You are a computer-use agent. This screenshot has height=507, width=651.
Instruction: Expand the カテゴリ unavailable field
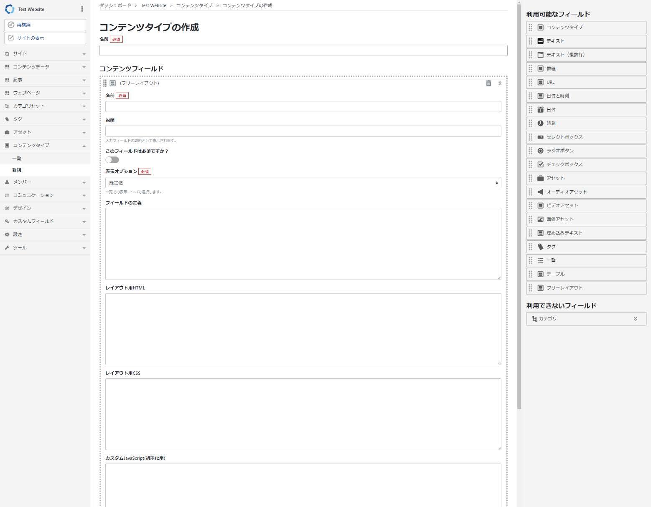click(x=635, y=319)
